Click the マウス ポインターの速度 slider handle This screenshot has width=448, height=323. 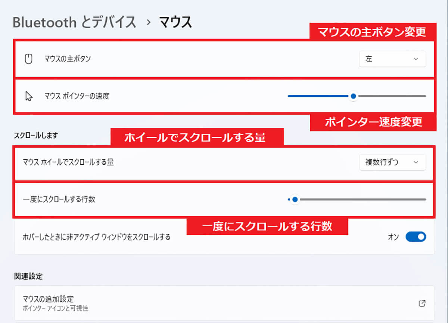click(353, 96)
